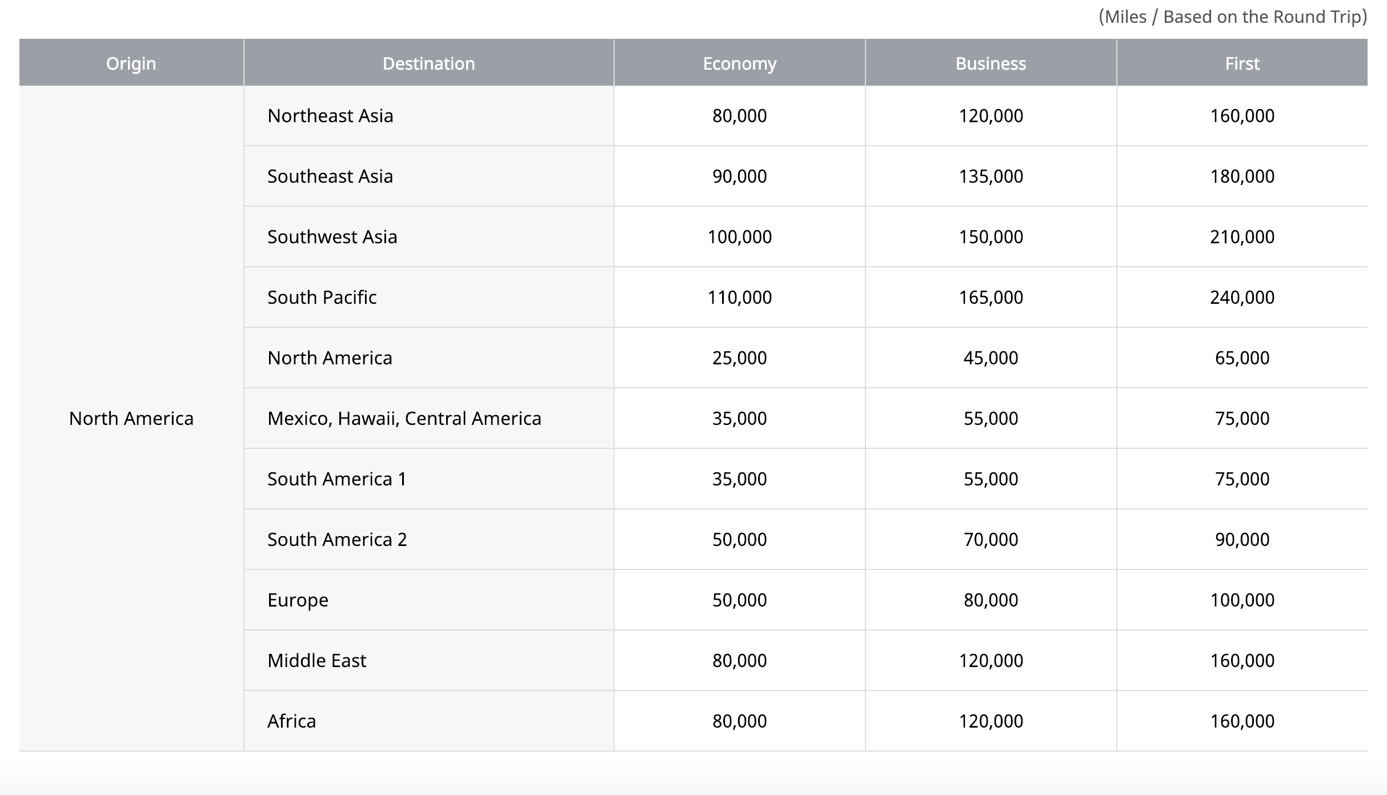Click South America 2 First value 90,000
Viewport: 1387px width, 795px height.
click(1242, 539)
